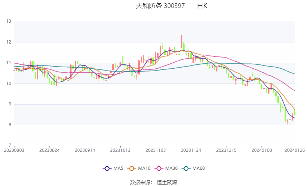Click the x-axis date 20231103
This screenshot has height=186, width=307.
tap(156, 150)
